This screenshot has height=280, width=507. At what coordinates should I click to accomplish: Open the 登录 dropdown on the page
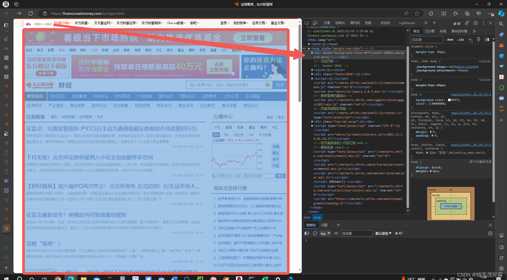tap(225, 23)
